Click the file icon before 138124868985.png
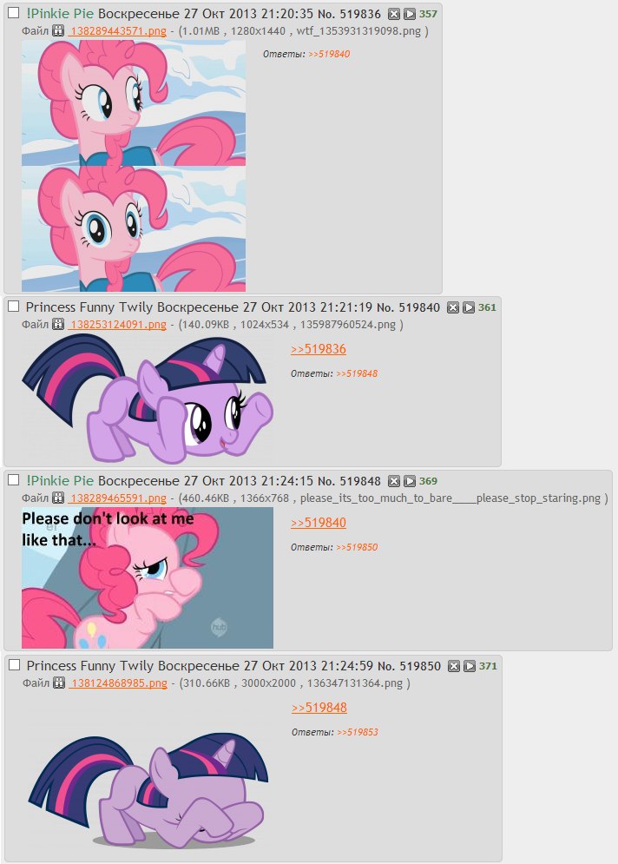This screenshot has width=618, height=864. coord(59,683)
